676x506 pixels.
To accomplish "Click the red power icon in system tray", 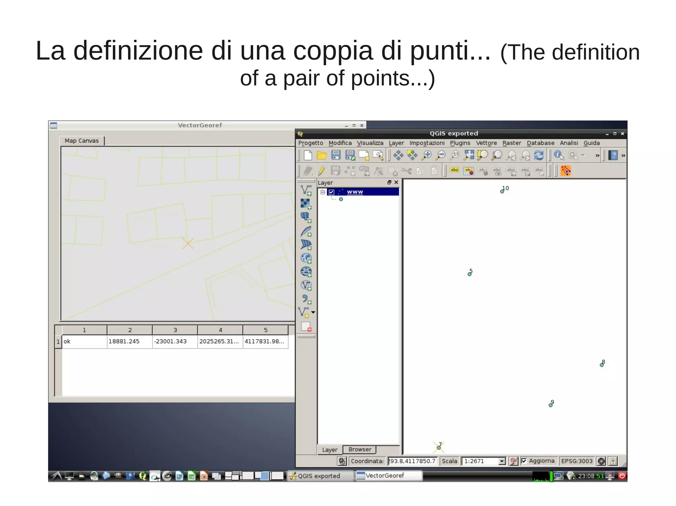I will 622,476.
